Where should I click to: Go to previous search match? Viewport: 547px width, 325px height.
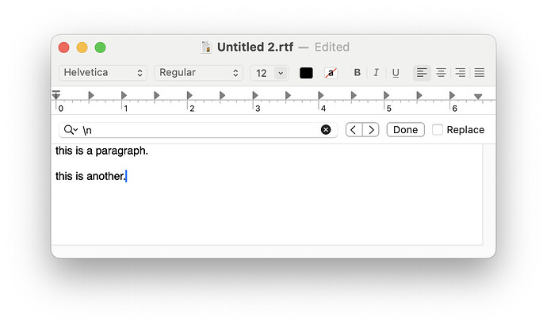point(354,130)
